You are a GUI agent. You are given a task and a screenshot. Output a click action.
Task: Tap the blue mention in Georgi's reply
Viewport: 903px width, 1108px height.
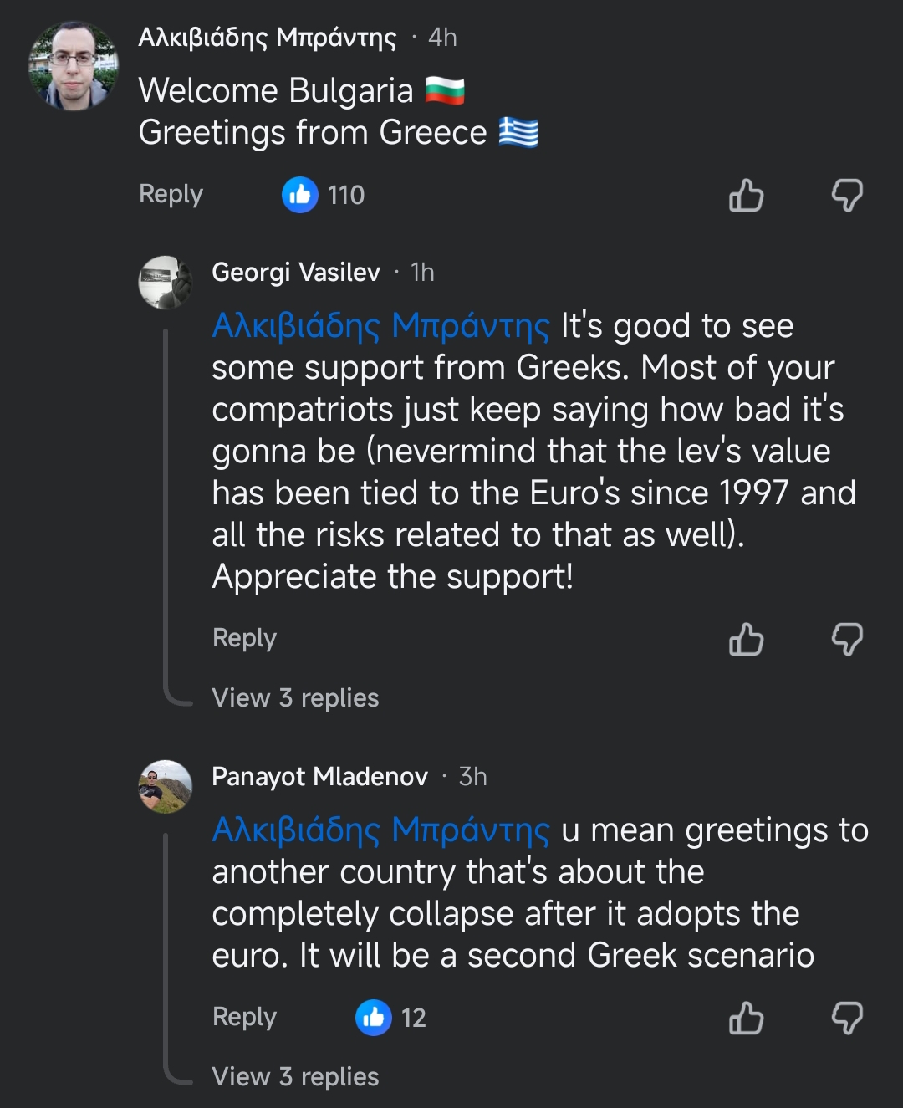click(380, 326)
